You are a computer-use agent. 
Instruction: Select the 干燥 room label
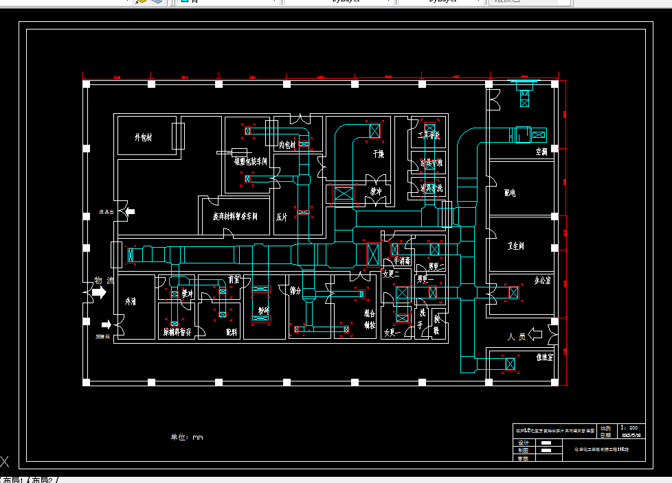coord(379,154)
